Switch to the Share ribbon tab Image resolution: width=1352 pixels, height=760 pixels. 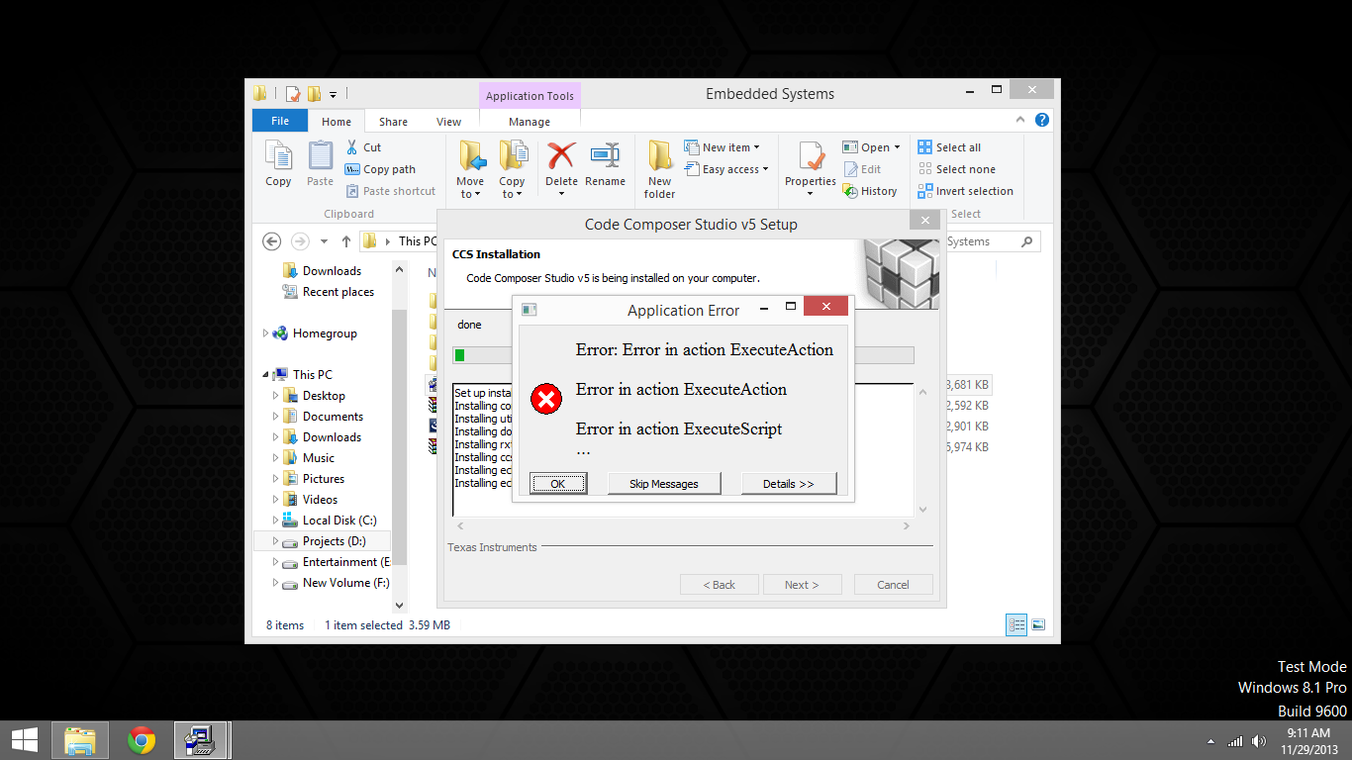393,122
